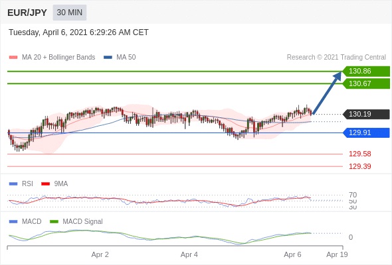Click the 'RSI' legend label

click(x=27, y=184)
